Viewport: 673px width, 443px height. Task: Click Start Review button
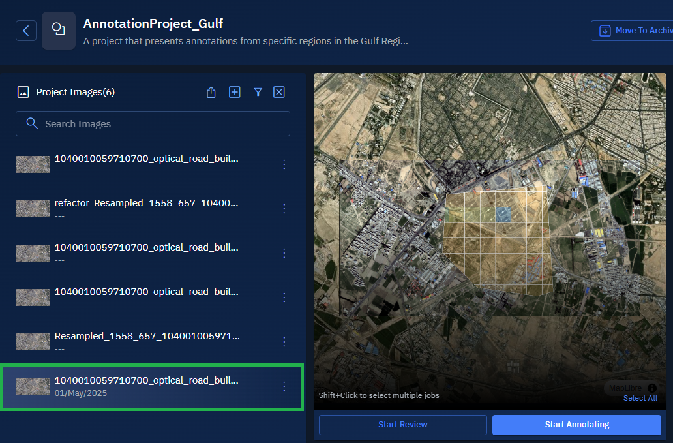[402, 425]
